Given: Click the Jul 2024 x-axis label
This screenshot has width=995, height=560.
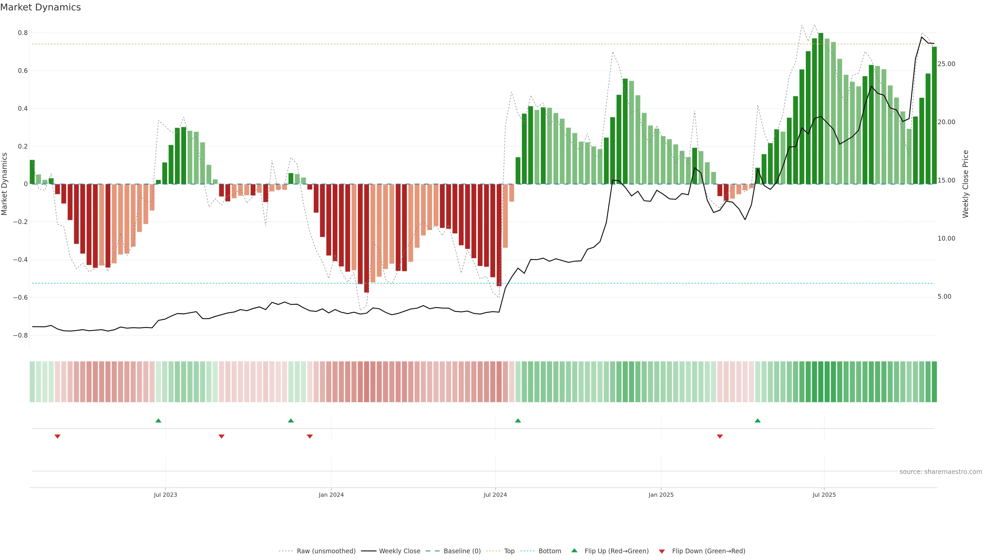Looking at the screenshot, I should 495,495.
